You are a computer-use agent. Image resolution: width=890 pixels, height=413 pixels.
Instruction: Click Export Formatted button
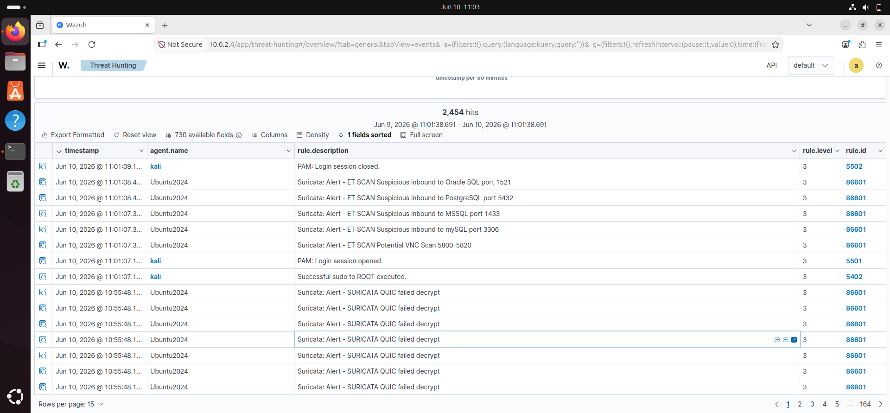pos(73,135)
